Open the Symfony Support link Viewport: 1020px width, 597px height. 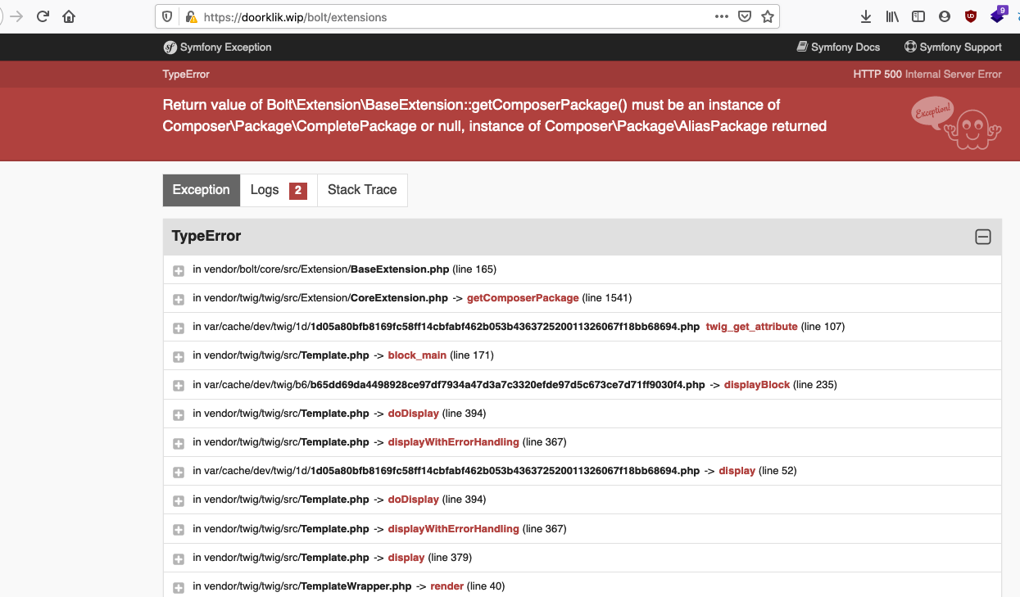tap(953, 47)
